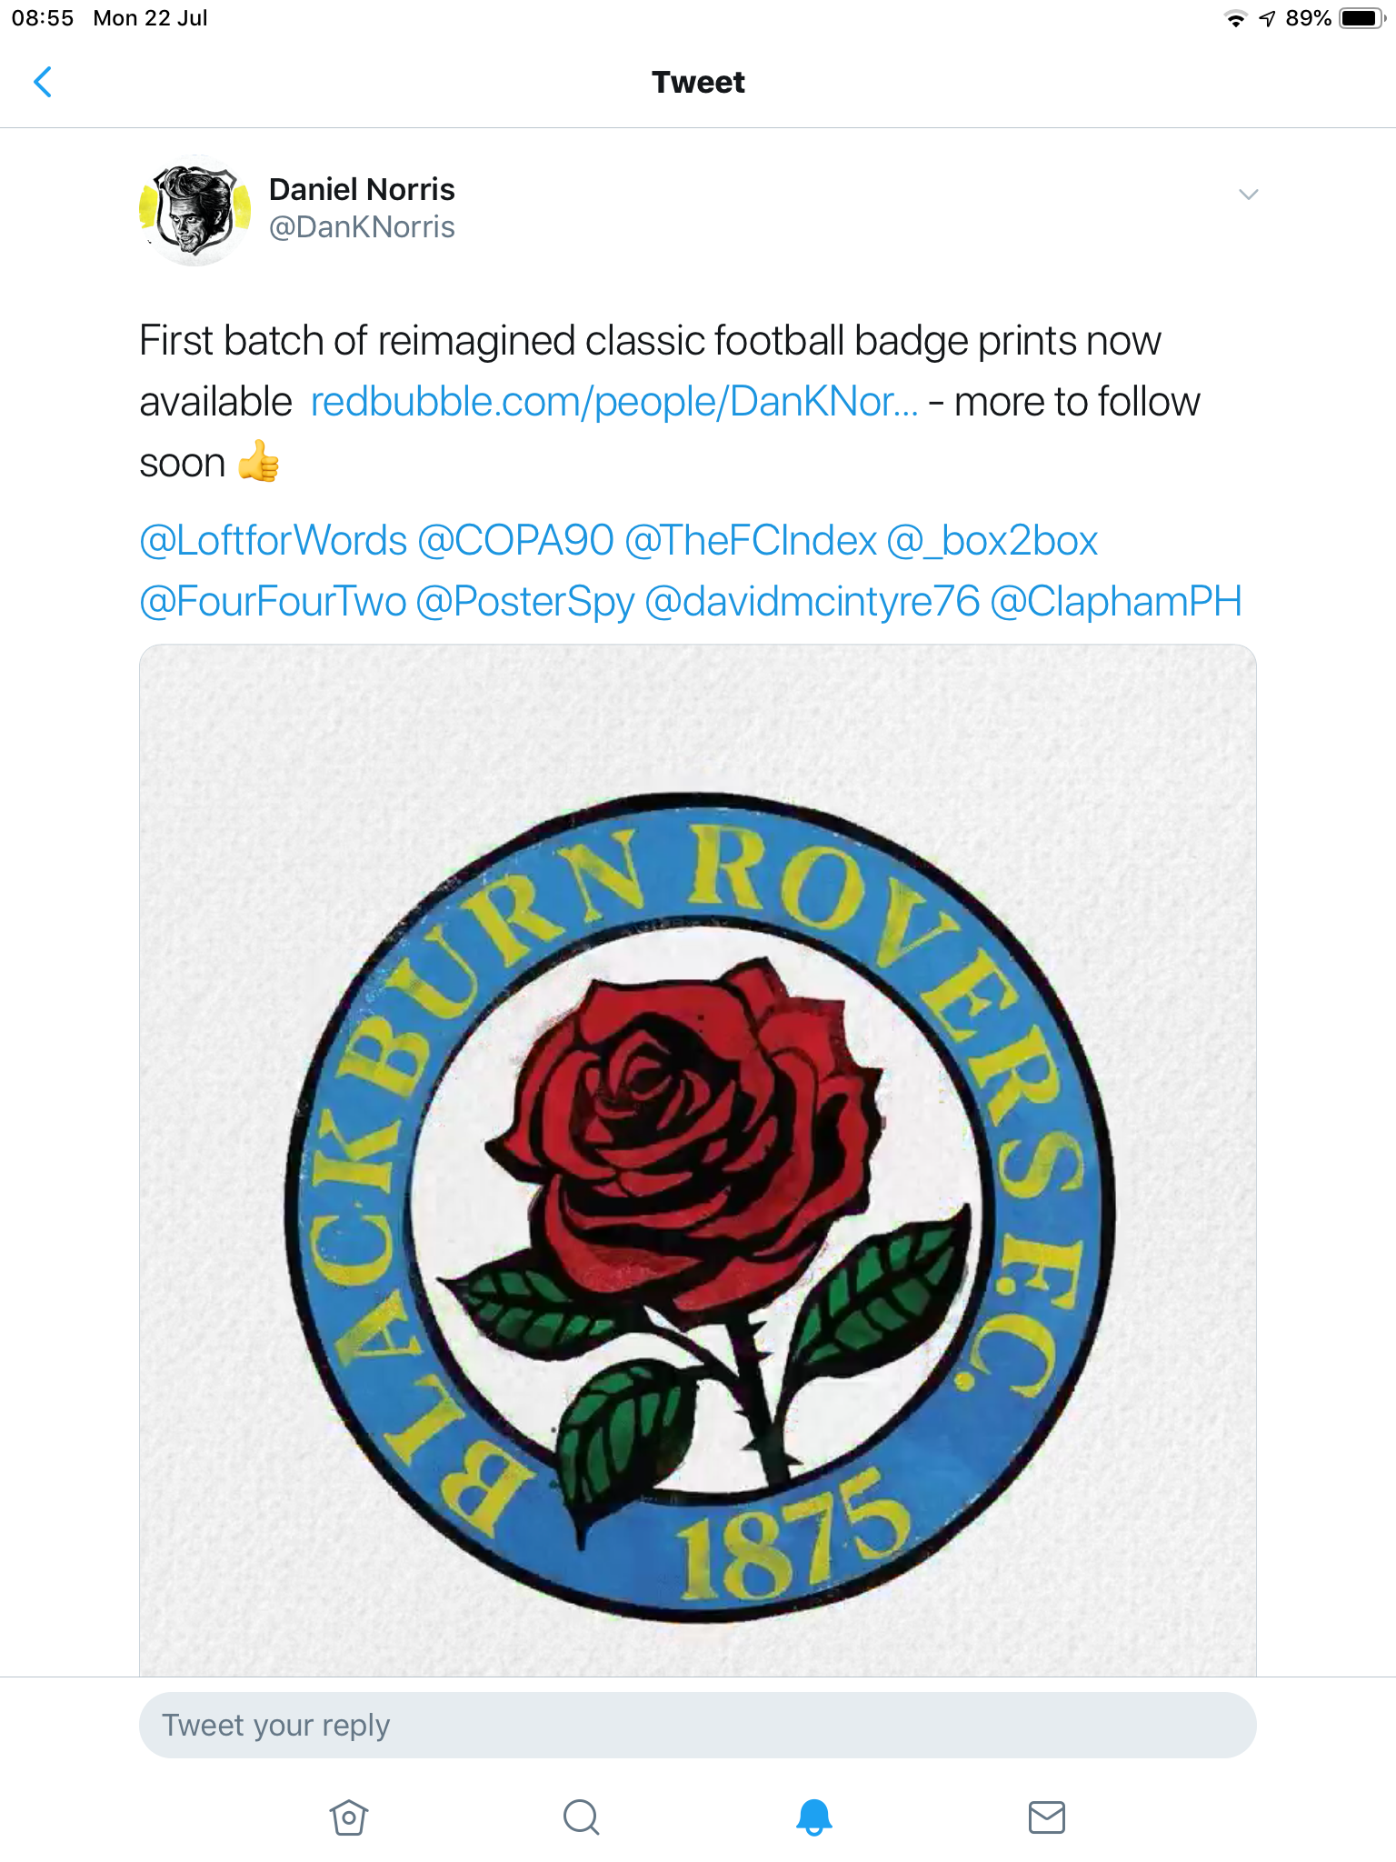This screenshot has width=1396, height=1862.
Task: Open the Home tab icon
Action: [x=348, y=1817]
